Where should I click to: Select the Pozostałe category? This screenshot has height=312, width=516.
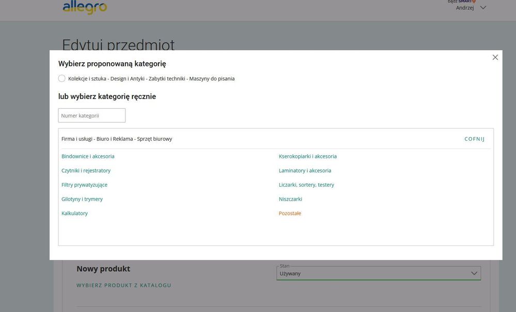point(290,214)
